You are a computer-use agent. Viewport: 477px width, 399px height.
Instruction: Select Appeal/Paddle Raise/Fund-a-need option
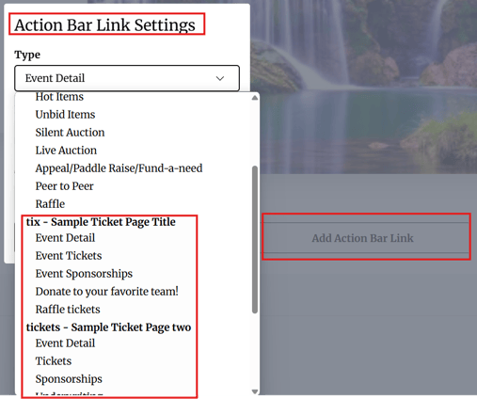pos(119,168)
